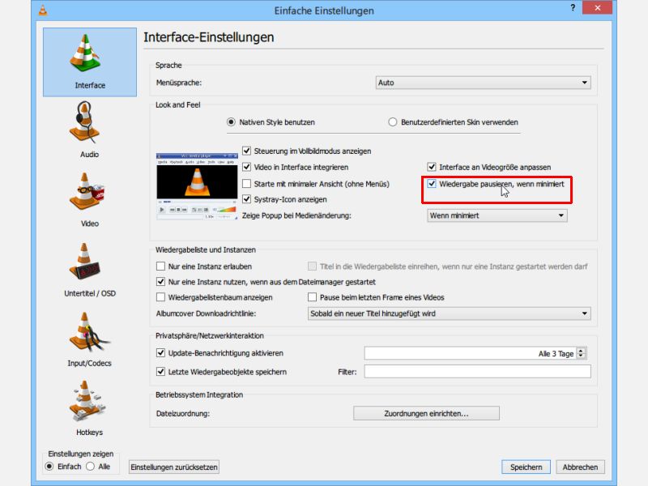Click Zuordnungen einrichten button
The image size is (648, 486).
pos(426,413)
